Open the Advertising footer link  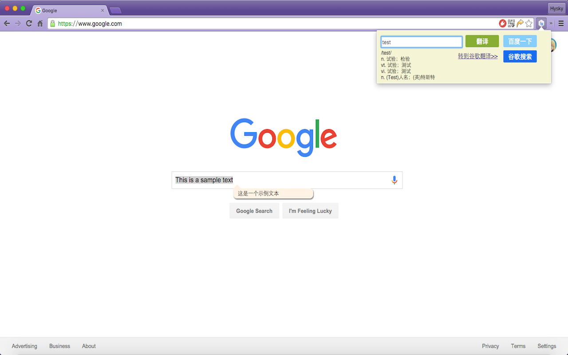(x=24, y=346)
